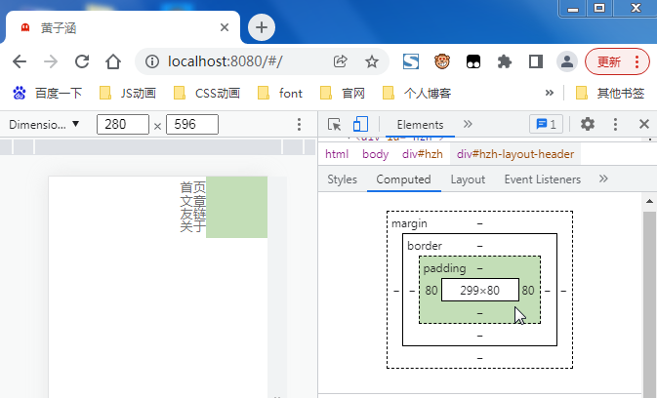Reload the current page
657x398 pixels.
[82, 61]
